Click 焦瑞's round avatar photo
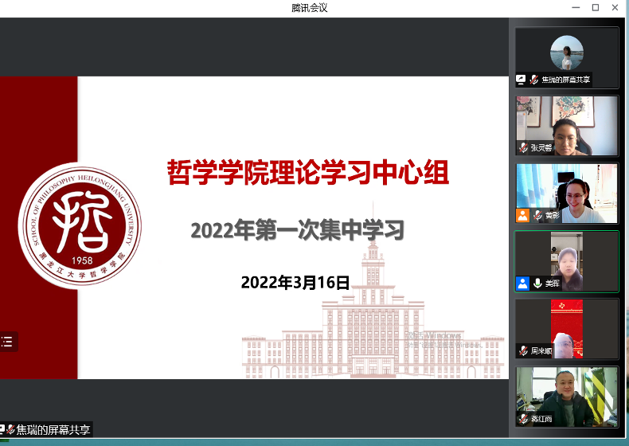The width and height of the screenshot is (629, 446). coord(567,53)
